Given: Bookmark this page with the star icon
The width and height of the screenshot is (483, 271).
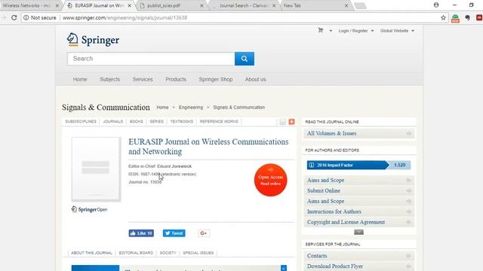Looking at the screenshot, I should click(443, 18).
